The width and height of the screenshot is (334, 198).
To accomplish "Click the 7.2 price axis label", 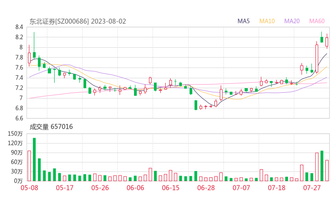I will 19,88.
